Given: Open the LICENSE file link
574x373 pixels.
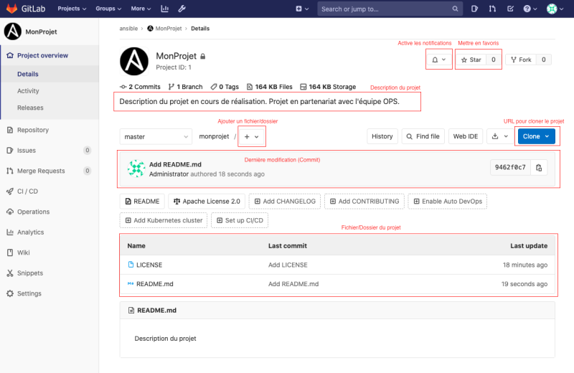Looking at the screenshot, I should (x=149, y=265).
